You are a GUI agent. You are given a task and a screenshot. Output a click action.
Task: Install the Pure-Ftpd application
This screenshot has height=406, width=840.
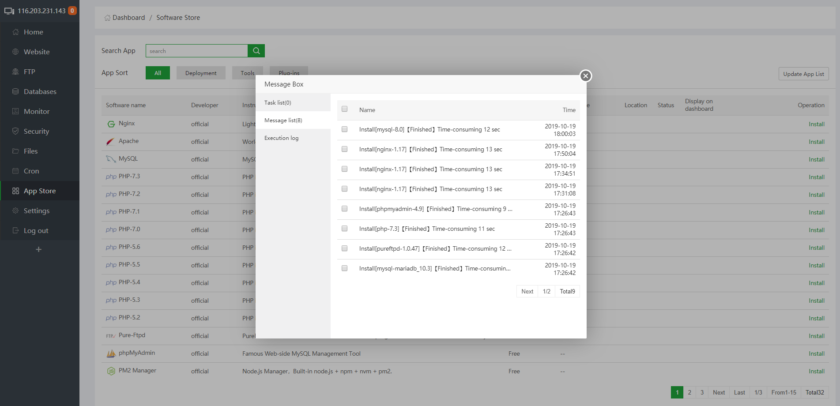click(x=817, y=336)
